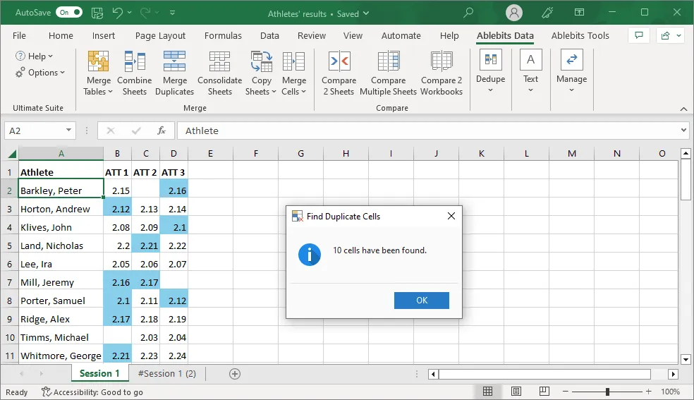Switch to the Home tab

pos(61,36)
